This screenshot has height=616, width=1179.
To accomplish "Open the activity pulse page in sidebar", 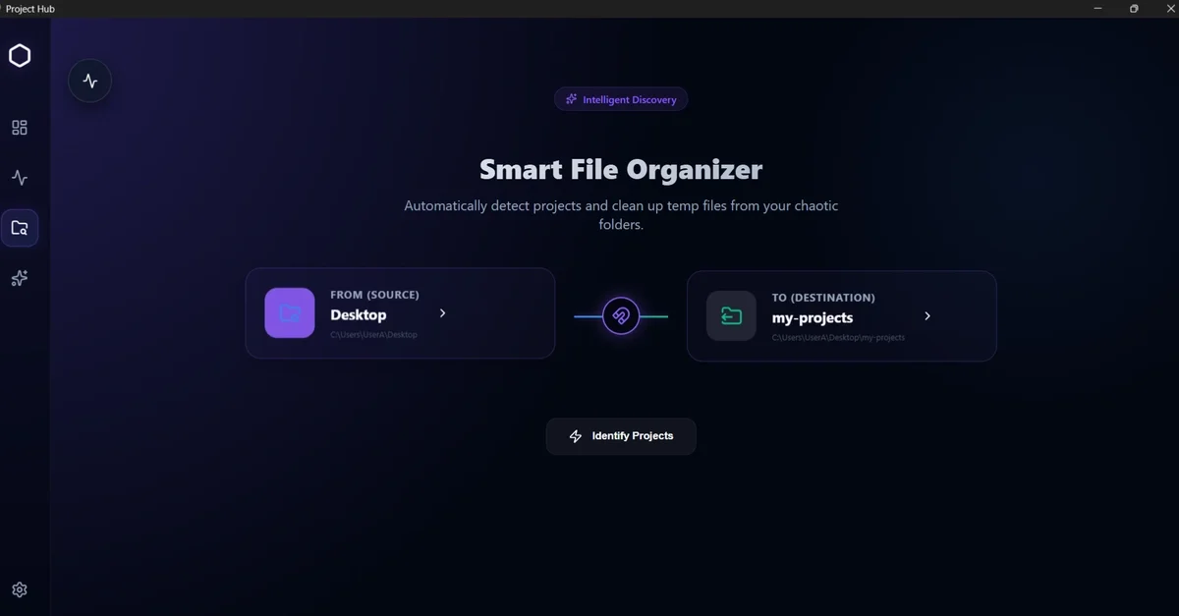I will [x=20, y=178].
